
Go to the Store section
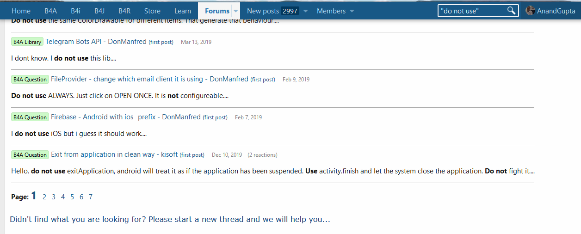(152, 11)
